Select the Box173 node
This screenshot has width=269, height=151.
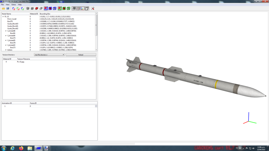point(13,48)
